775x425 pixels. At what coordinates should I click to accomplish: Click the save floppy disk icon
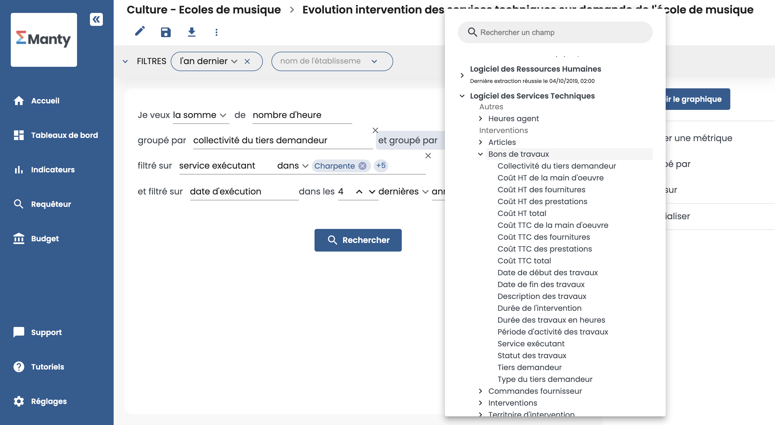tap(166, 32)
